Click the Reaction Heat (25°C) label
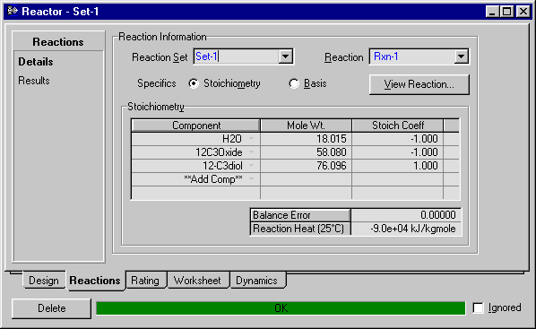Viewport: 536px width, 329px height. click(300, 229)
